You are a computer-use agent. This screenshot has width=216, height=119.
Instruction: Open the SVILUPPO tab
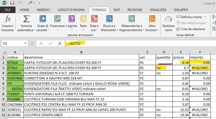[181, 10]
